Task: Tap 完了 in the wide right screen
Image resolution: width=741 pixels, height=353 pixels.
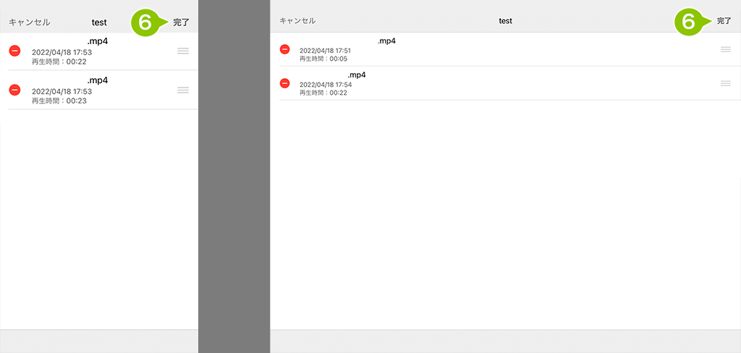Action: click(724, 21)
